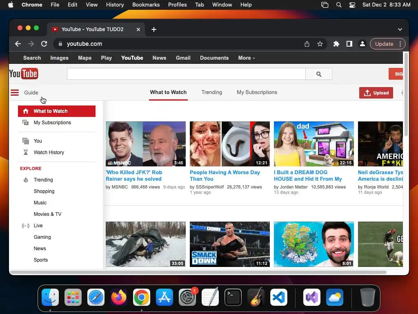Screen dimensions: 418x314
Task: Click the Live broadcast icon
Action: [x=26, y=226]
